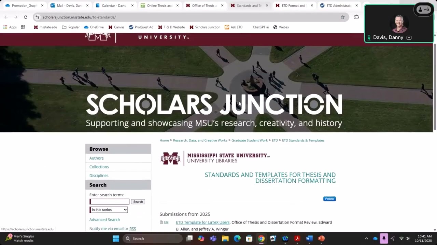437x245 pixels.
Task: Open the ETD breadcrumb link
Action: click(275, 140)
